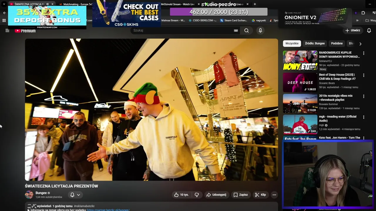Click the YouTube Premium logo
Screen dimensions: 376x211
[25, 30]
